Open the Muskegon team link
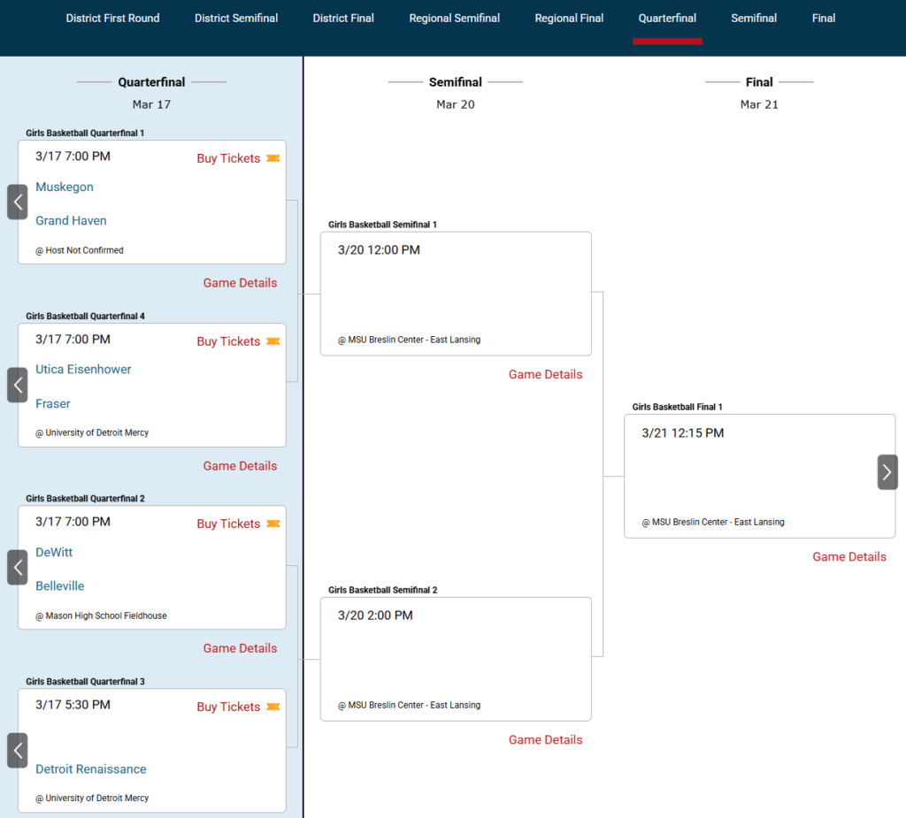The width and height of the screenshot is (906, 818). coord(65,187)
